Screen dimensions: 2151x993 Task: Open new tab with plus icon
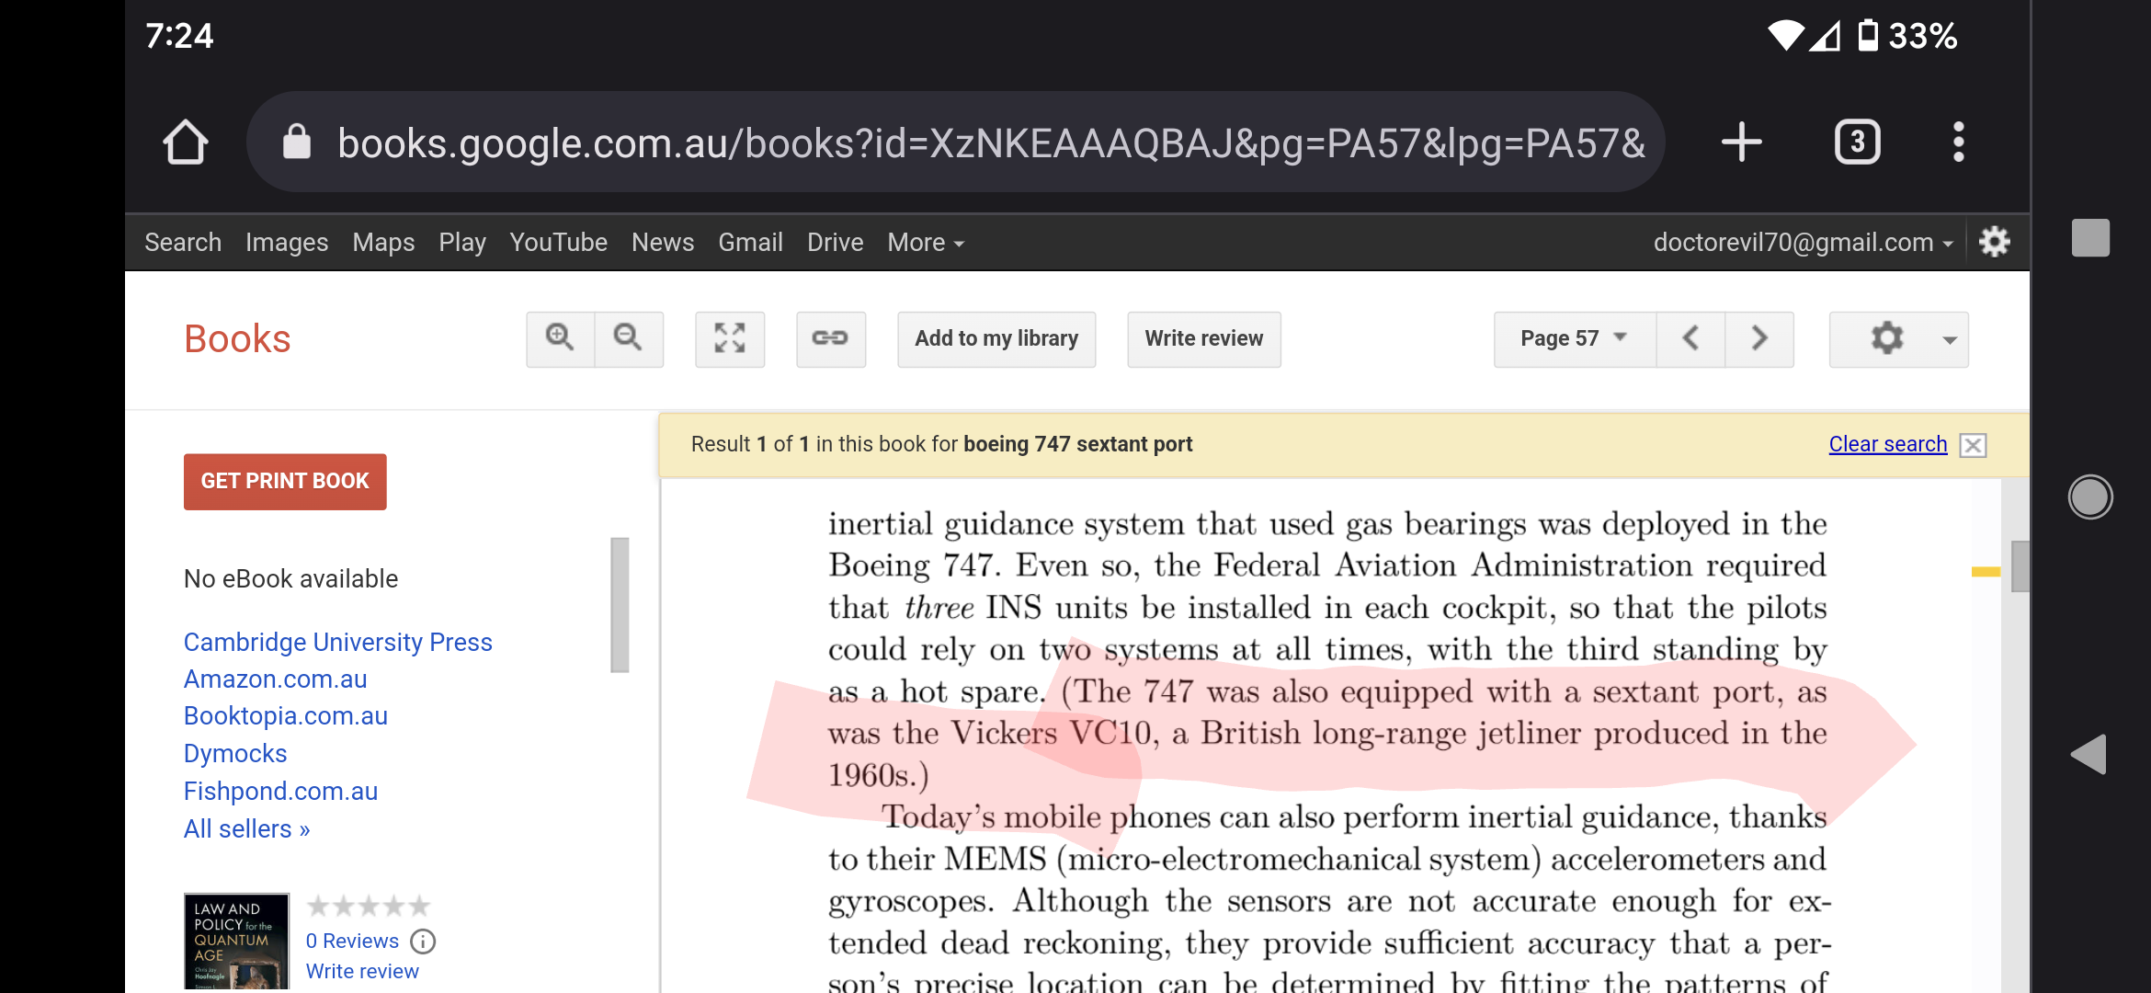[x=1741, y=143]
